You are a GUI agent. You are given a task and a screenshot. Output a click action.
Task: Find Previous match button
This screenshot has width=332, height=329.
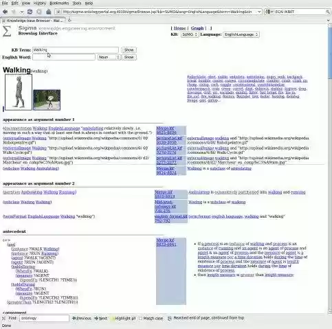[82, 318]
